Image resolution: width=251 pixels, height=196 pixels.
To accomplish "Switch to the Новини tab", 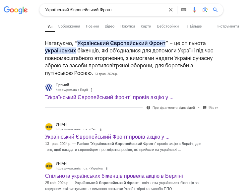I will tap(92, 26).
